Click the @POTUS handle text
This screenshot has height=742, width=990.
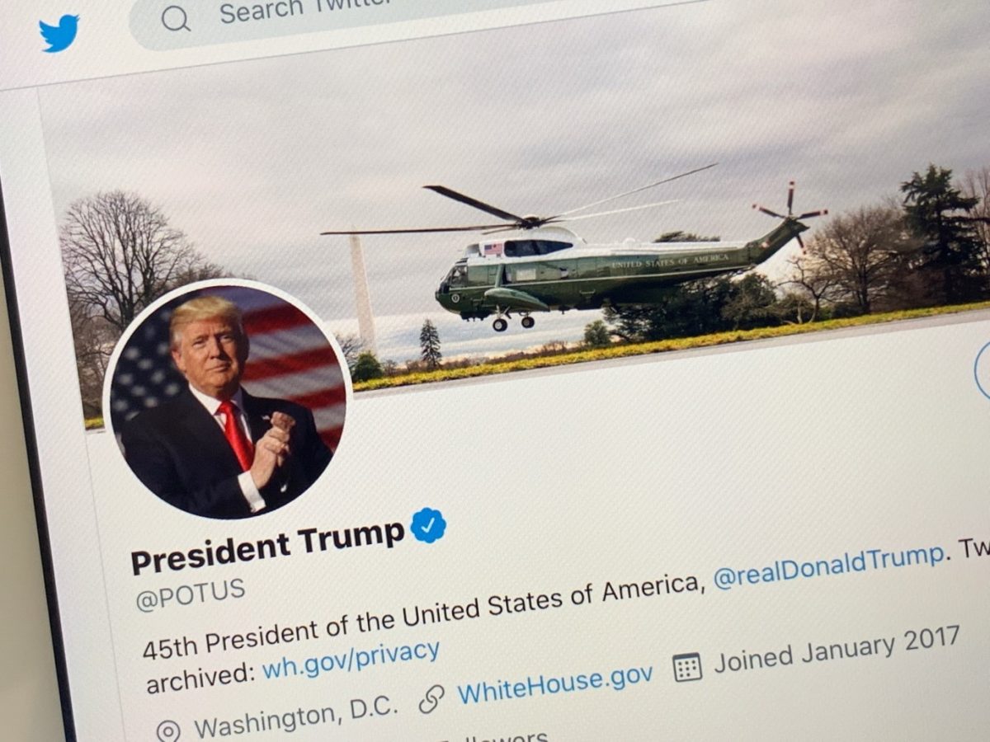tap(191, 594)
